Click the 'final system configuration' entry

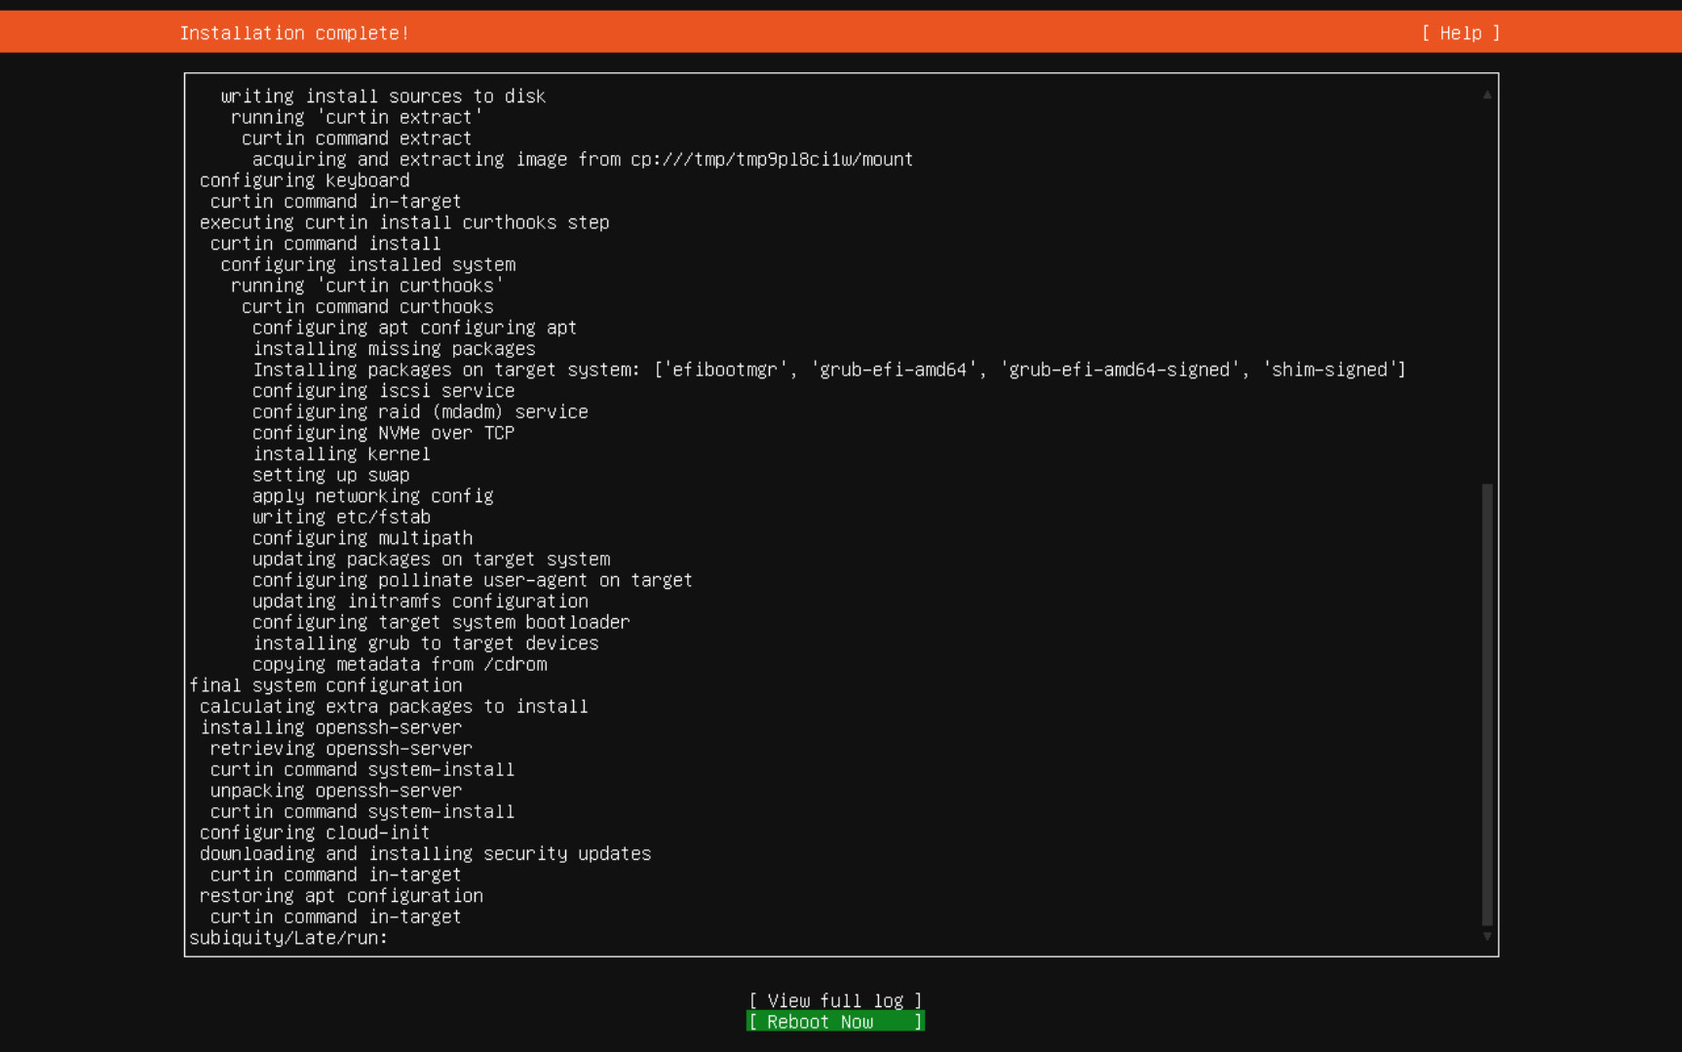[325, 685]
